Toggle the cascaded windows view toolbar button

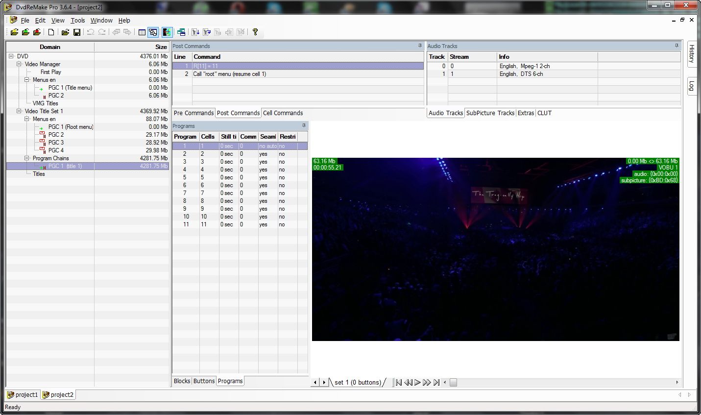pos(153,32)
